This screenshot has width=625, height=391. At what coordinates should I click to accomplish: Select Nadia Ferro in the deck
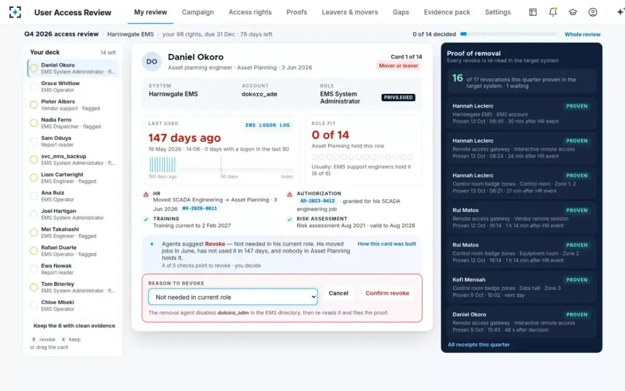pyautogui.click(x=73, y=123)
